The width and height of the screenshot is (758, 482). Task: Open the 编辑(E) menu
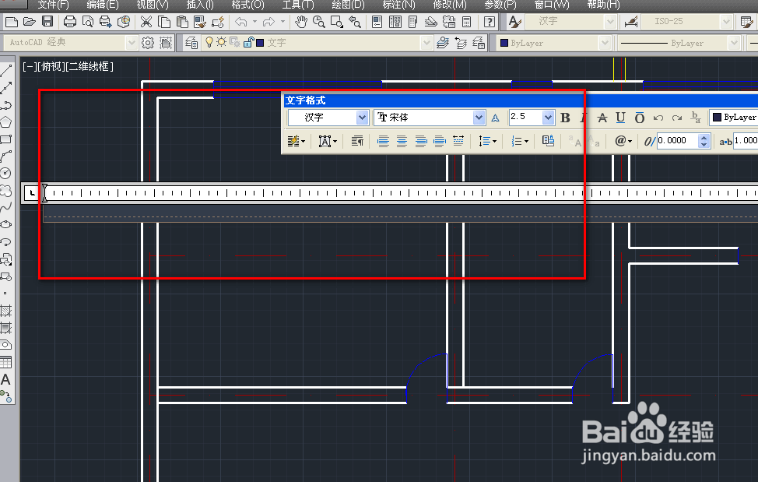click(x=103, y=5)
